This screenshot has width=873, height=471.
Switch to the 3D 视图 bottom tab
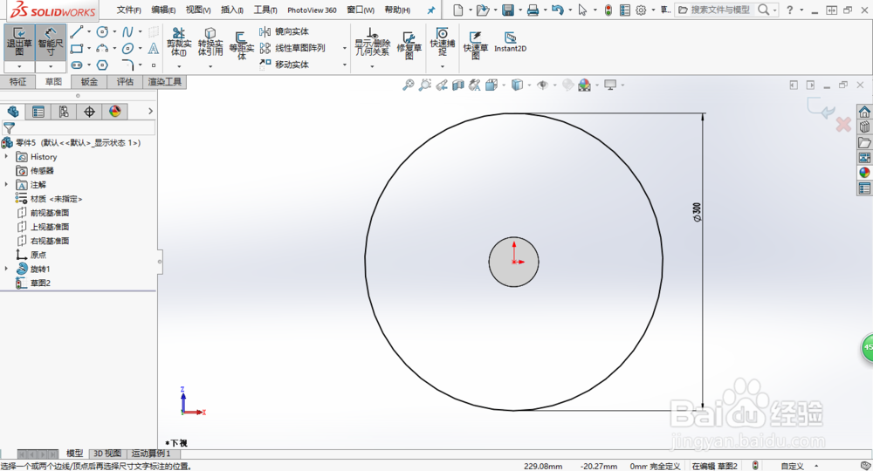(107, 454)
